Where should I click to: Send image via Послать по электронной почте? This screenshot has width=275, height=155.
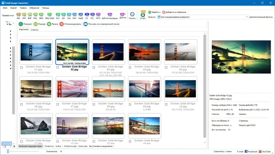(101, 24)
